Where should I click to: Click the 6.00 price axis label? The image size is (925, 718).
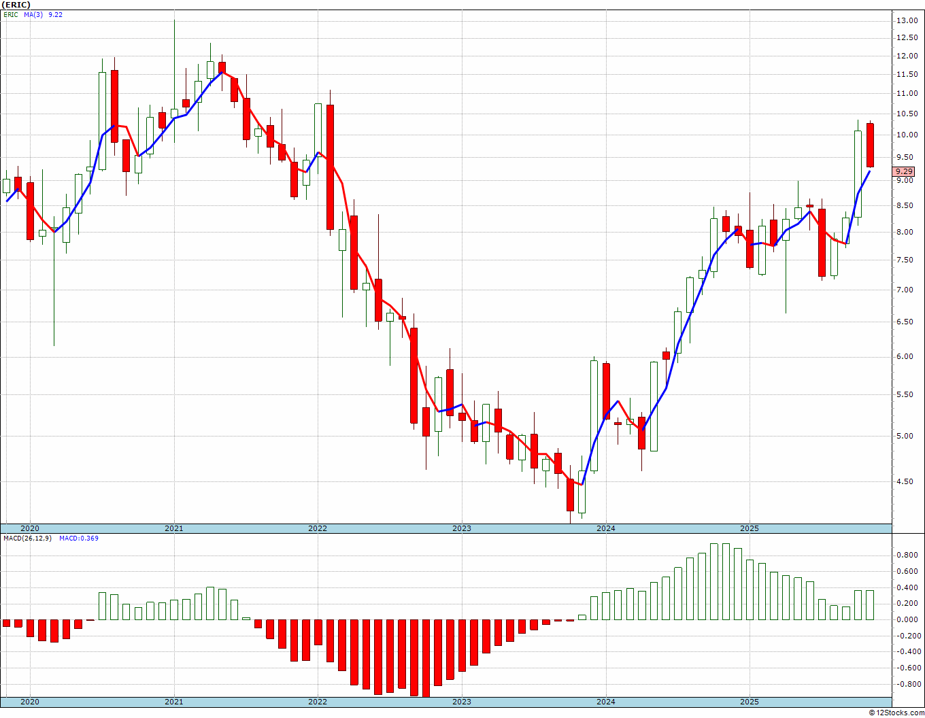(x=905, y=356)
